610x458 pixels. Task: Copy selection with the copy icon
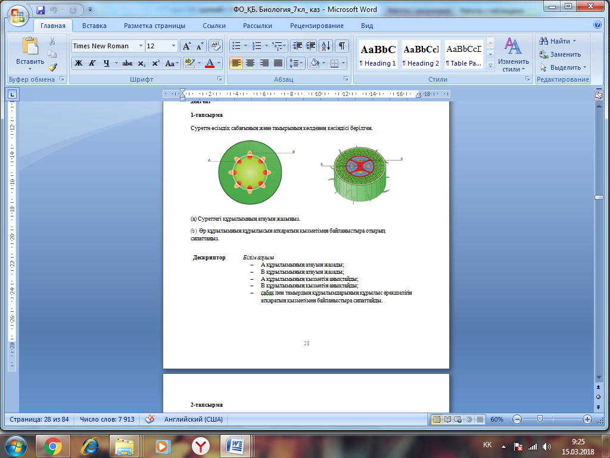click(x=52, y=54)
